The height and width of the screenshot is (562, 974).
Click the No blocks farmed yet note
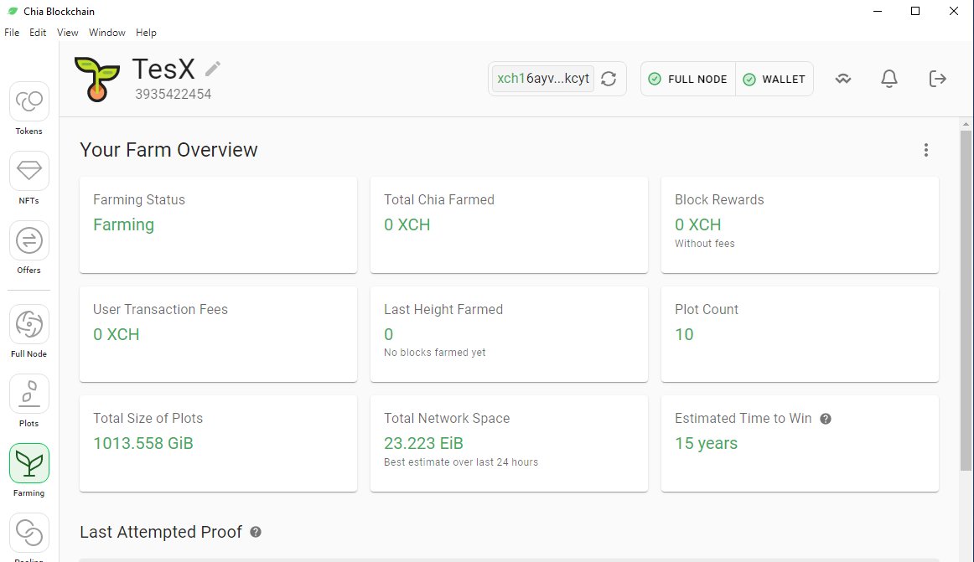435,353
